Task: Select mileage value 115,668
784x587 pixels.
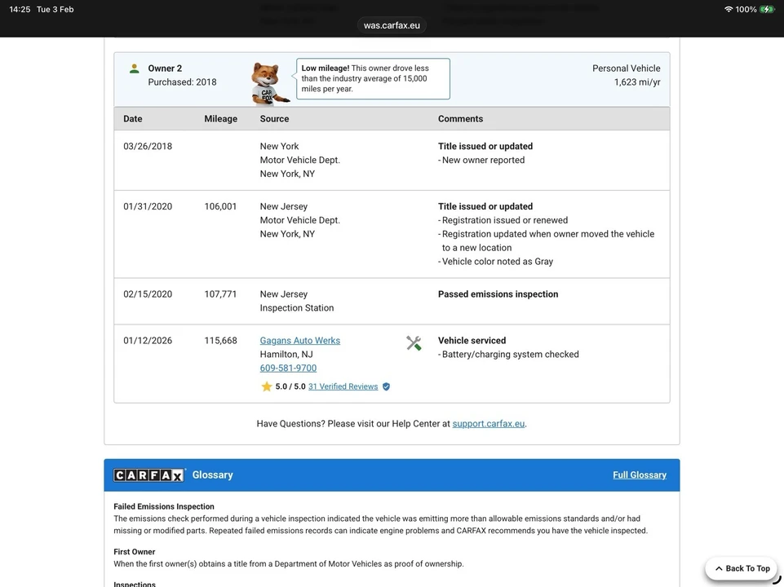Action: click(220, 340)
